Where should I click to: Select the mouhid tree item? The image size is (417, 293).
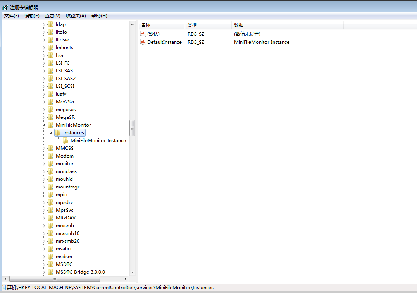click(x=64, y=179)
